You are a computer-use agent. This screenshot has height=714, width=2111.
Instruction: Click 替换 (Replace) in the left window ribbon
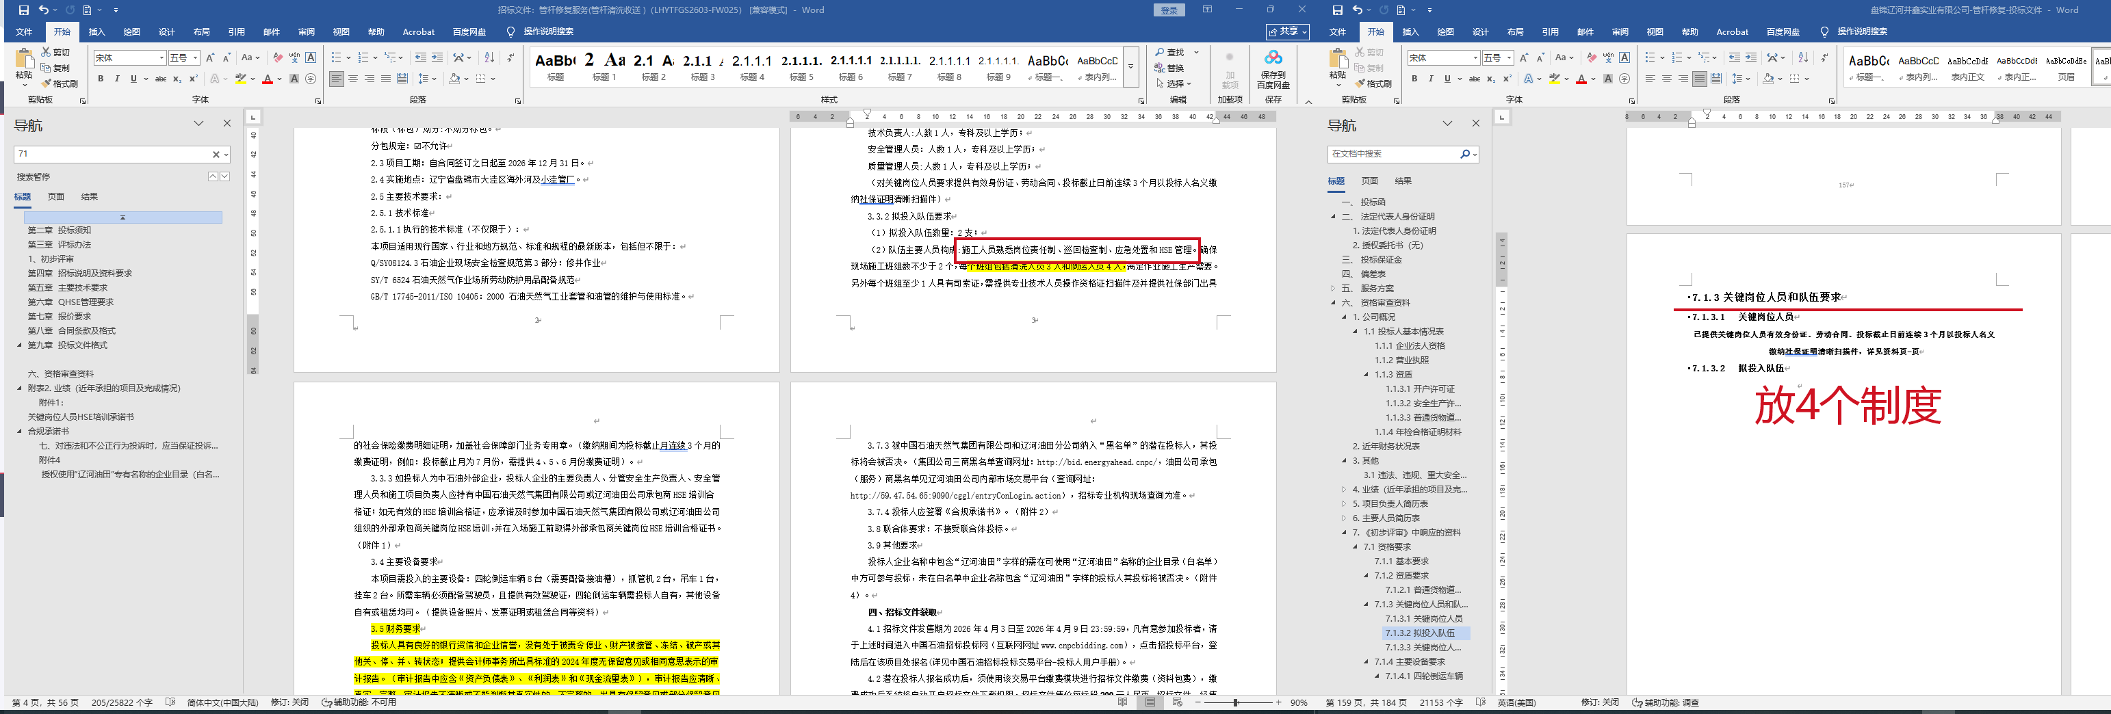(x=1169, y=68)
